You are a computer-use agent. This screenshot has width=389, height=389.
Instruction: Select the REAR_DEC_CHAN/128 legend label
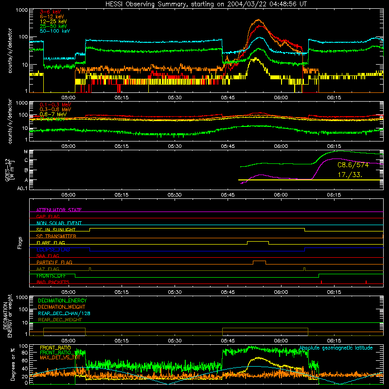point(64,314)
